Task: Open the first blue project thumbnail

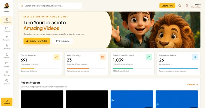Action: [x=132, y=99]
